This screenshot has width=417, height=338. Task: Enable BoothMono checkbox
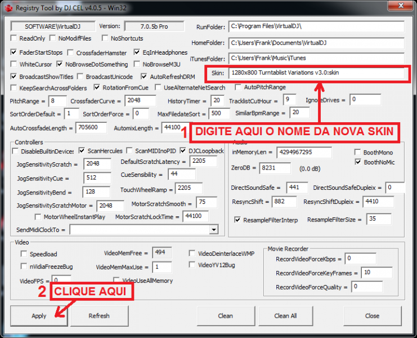coord(358,152)
